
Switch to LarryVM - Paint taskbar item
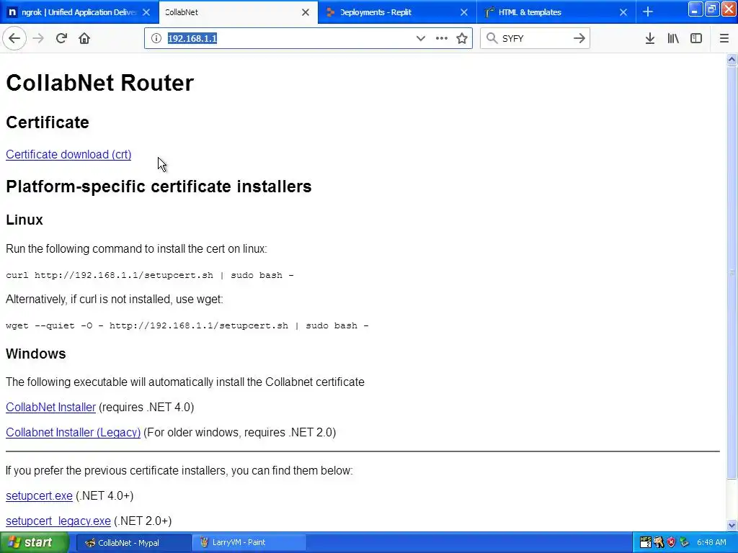point(249,543)
